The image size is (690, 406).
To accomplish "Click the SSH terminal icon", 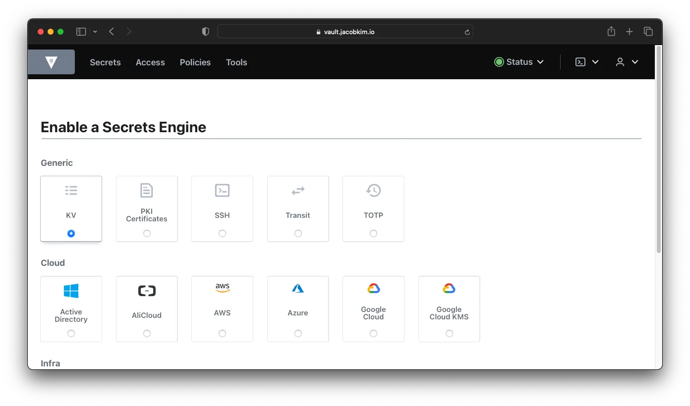I will point(222,190).
